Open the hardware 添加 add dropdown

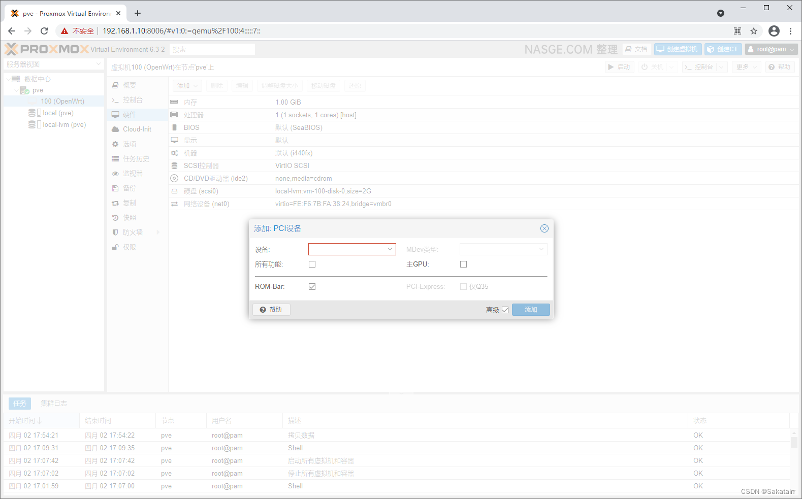click(187, 86)
